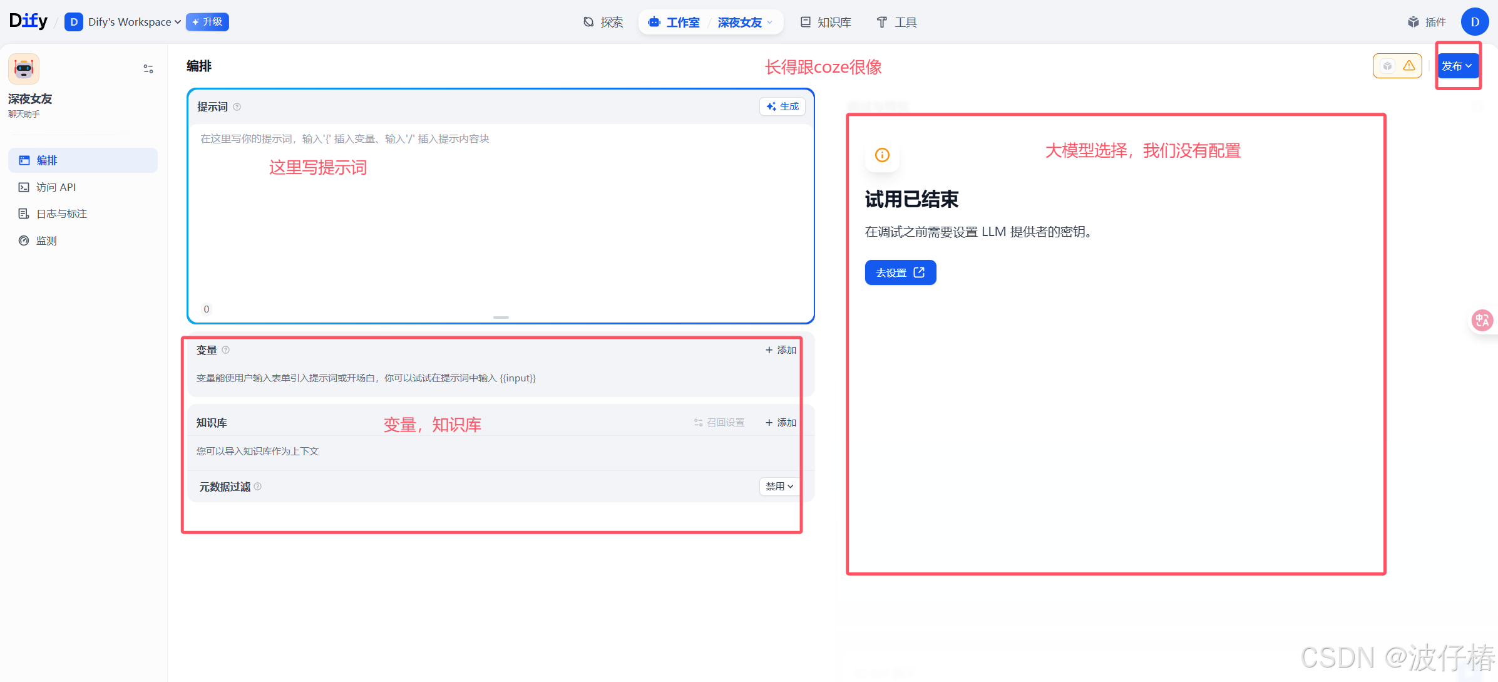The image size is (1498, 682).
Task: Click the Dify logo
Action: click(x=28, y=21)
